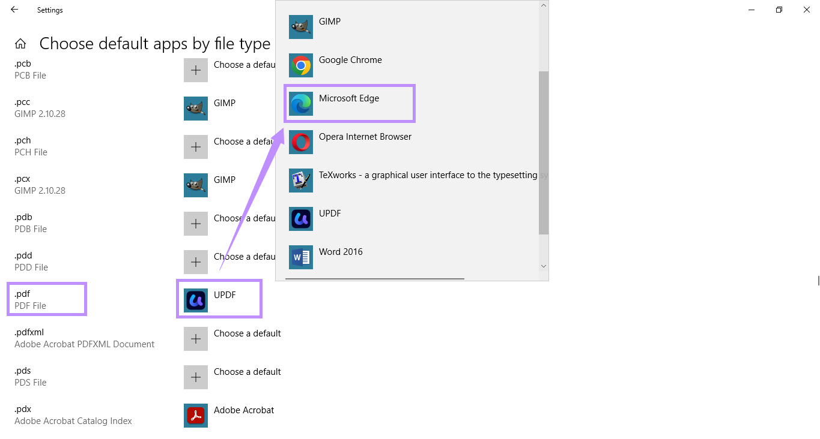
Task: Click the GIMP label next to .pcc
Action: click(x=225, y=103)
